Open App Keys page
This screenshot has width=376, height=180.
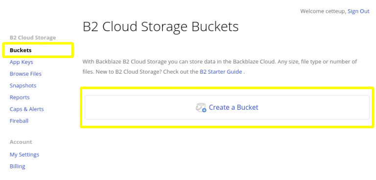(22, 62)
